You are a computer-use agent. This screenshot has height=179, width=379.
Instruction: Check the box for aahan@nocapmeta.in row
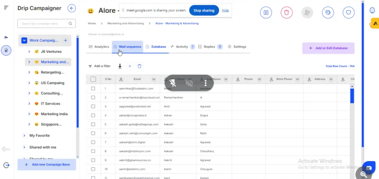[93, 115]
